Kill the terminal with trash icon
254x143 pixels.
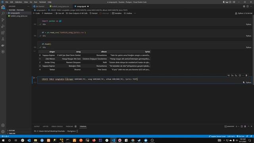(245, 126)
